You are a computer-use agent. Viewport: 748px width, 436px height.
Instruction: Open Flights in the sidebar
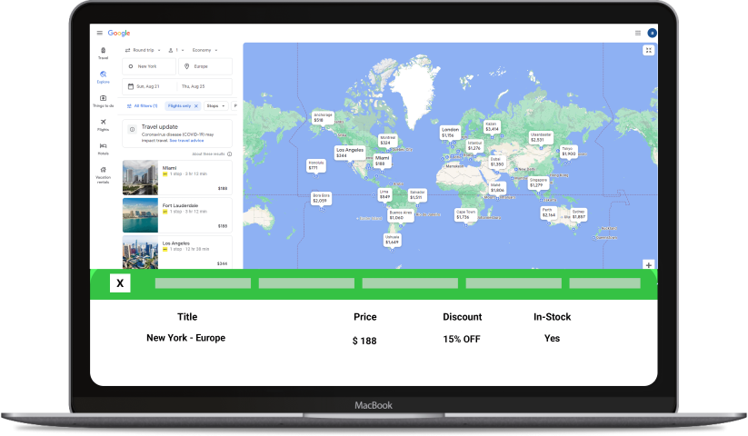(x=103, y=124)
